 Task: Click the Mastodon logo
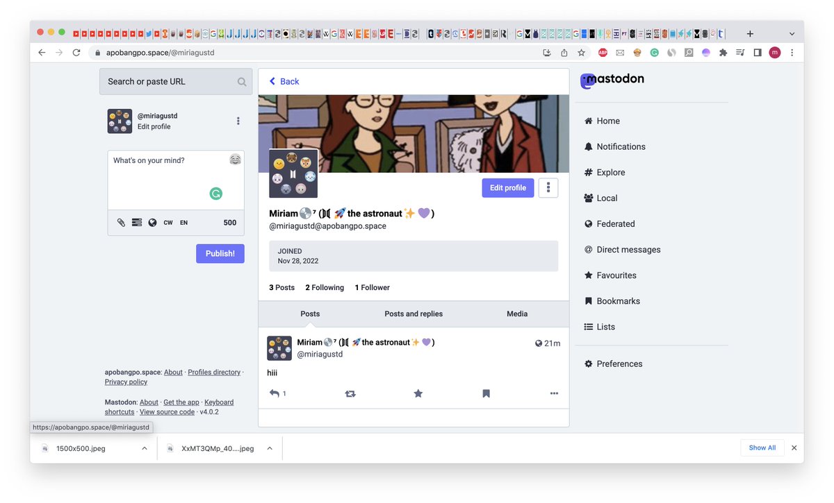[612, 80]
